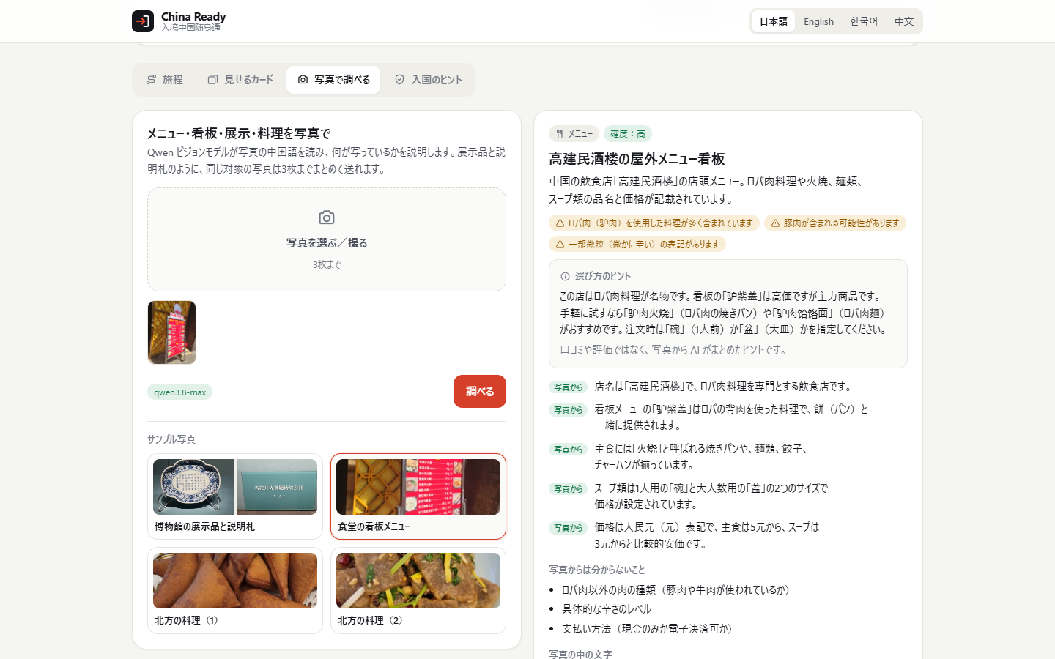Switch language to 日本語
This screenshot has width=1055, height=659.
pos(774,21)
